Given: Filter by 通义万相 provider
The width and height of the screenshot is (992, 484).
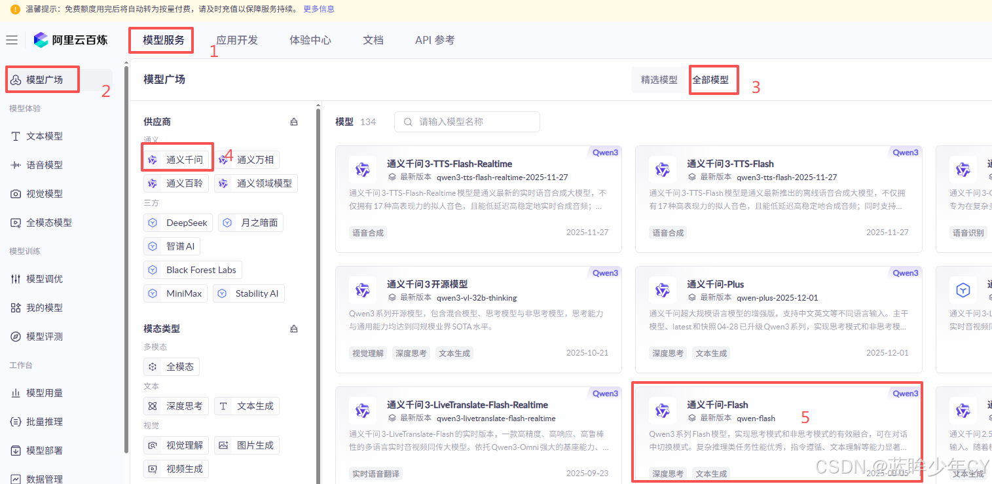Looking at the screenshot, I should (x=247, y=160).
